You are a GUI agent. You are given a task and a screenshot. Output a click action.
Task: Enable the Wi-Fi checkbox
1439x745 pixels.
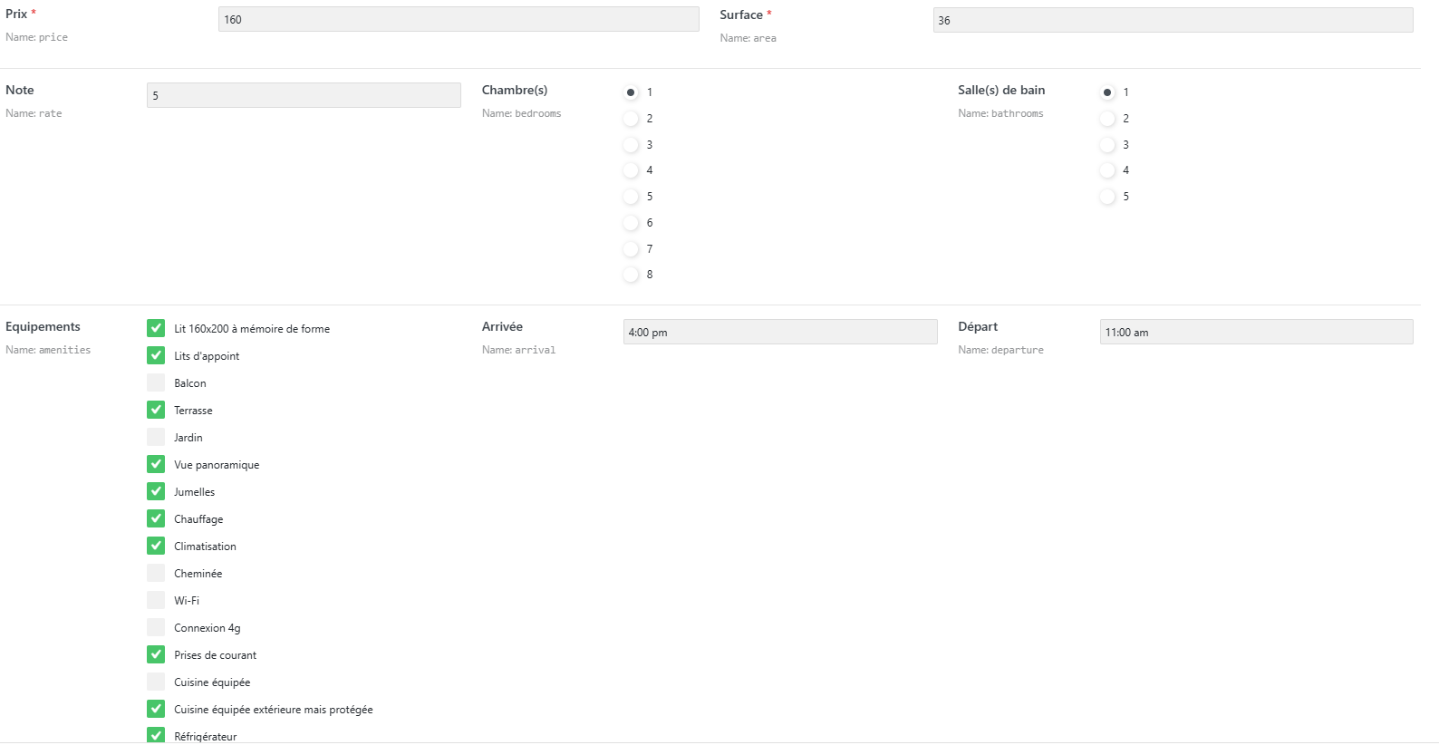[x=156, y=600]
